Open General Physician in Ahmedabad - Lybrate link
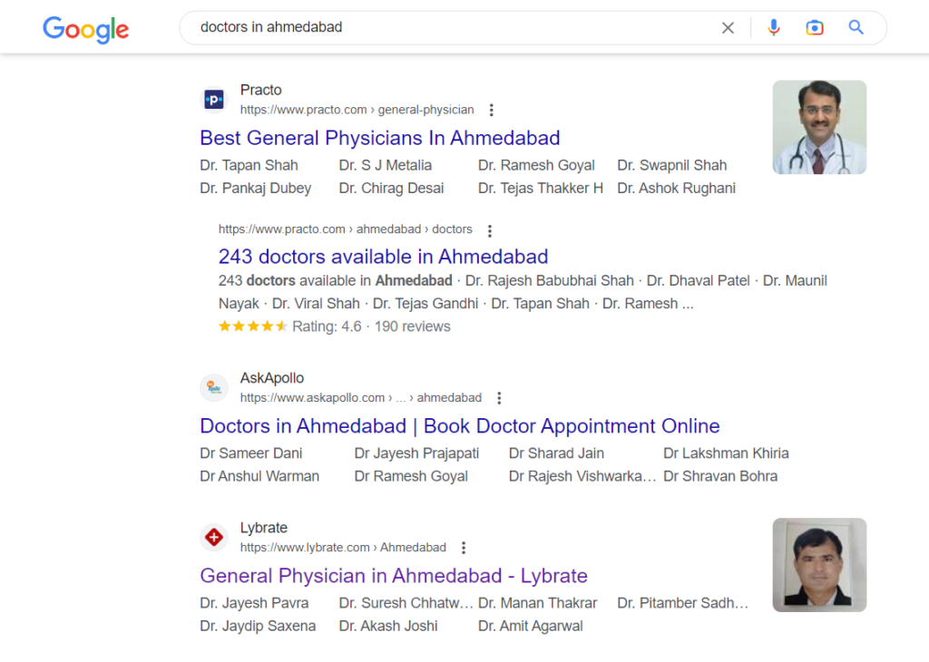Viewport: 929px width, 662px height. [x=394, y=576]
